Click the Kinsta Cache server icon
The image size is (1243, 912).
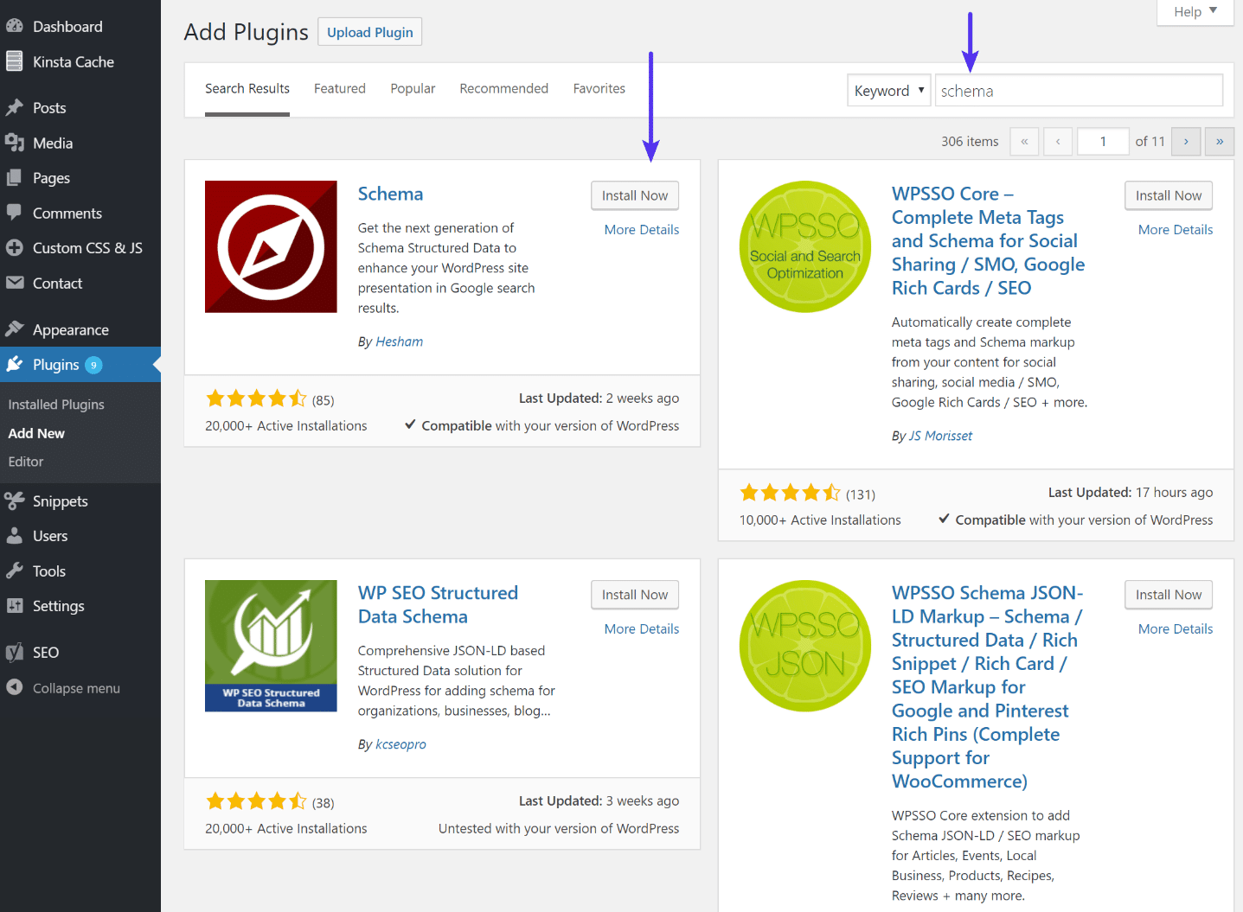pyautogui.click(x=15, y=61)
